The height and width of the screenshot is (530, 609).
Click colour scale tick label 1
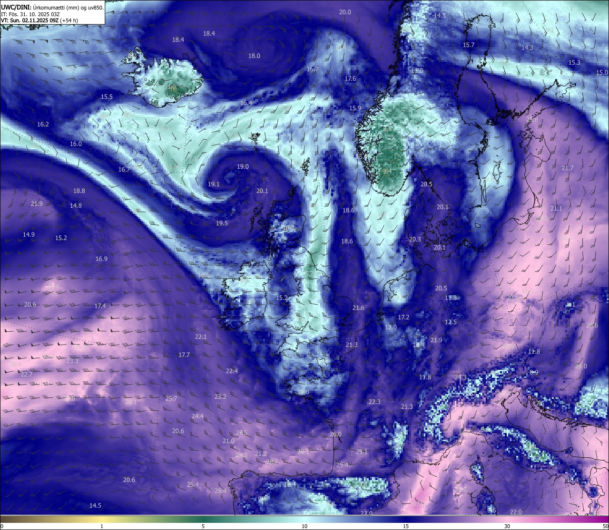102,526
